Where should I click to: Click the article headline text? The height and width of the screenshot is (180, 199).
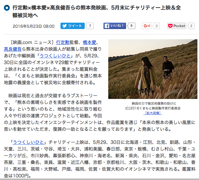pos(96,11)
